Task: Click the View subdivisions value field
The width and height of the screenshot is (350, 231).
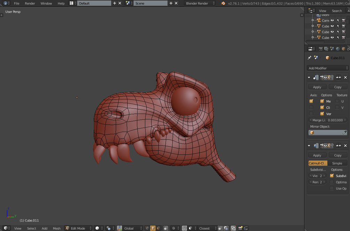Action: pyautogui.click(x=317, y=176)
